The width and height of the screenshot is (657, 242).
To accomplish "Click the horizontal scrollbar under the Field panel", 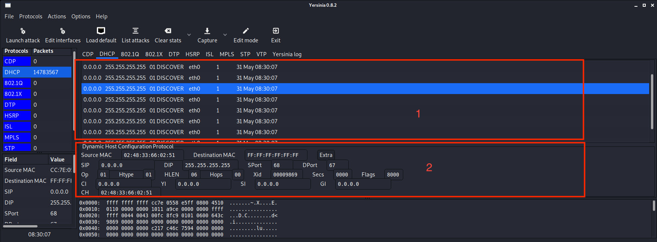I will pyautogui.click(x=20, y=226).
